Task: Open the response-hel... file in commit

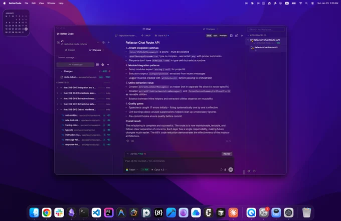Action: (x=86, y=145)
